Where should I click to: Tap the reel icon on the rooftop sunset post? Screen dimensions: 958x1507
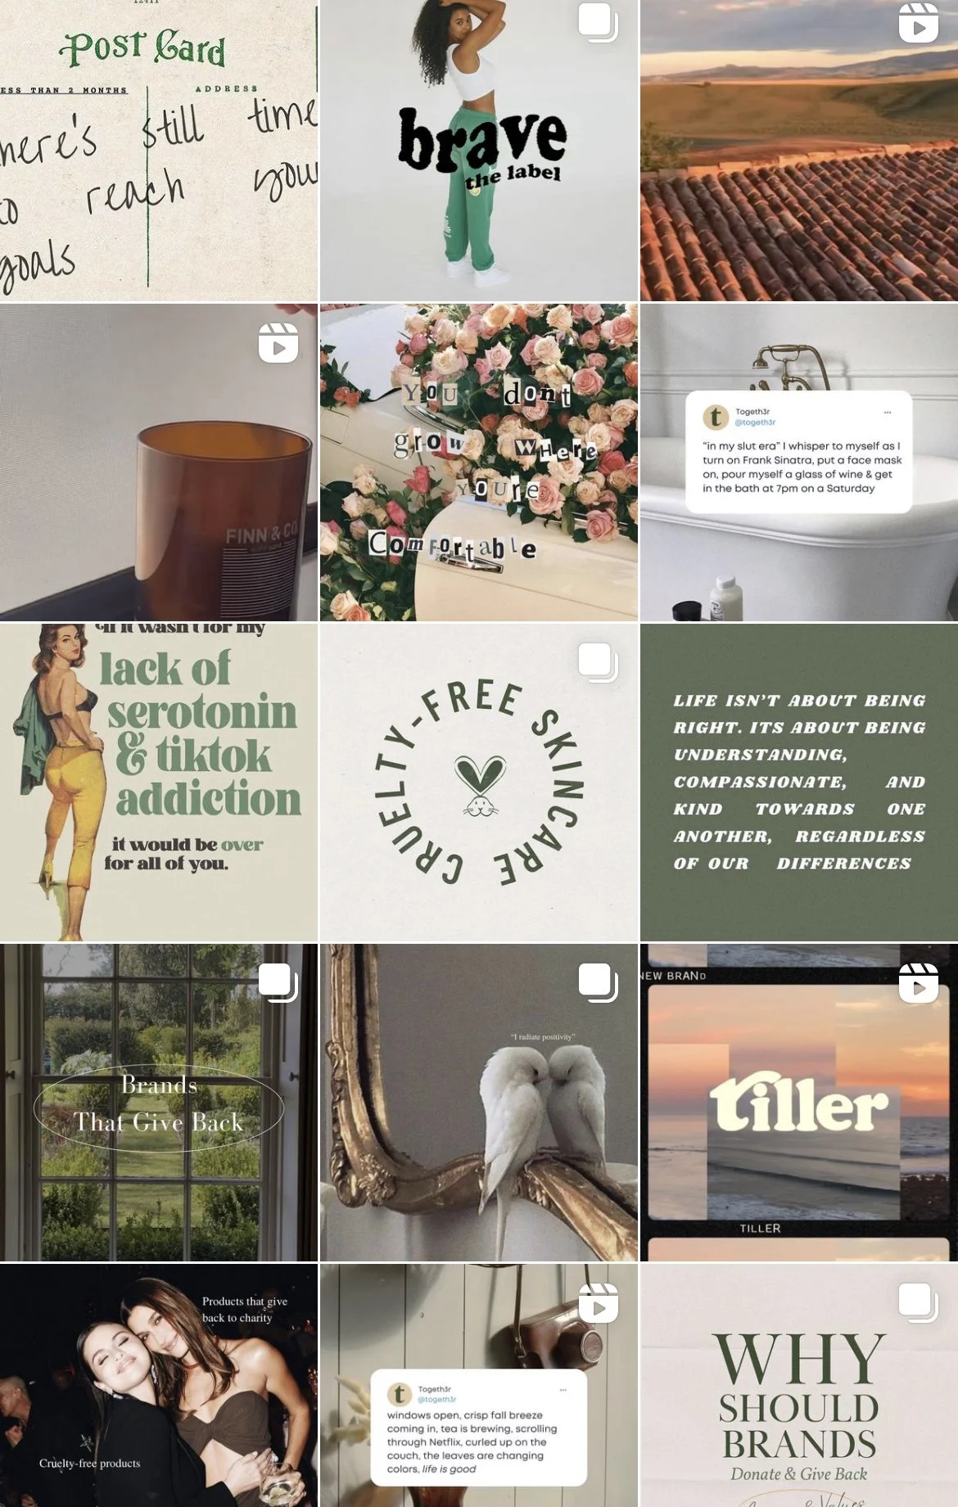point(919,24)
